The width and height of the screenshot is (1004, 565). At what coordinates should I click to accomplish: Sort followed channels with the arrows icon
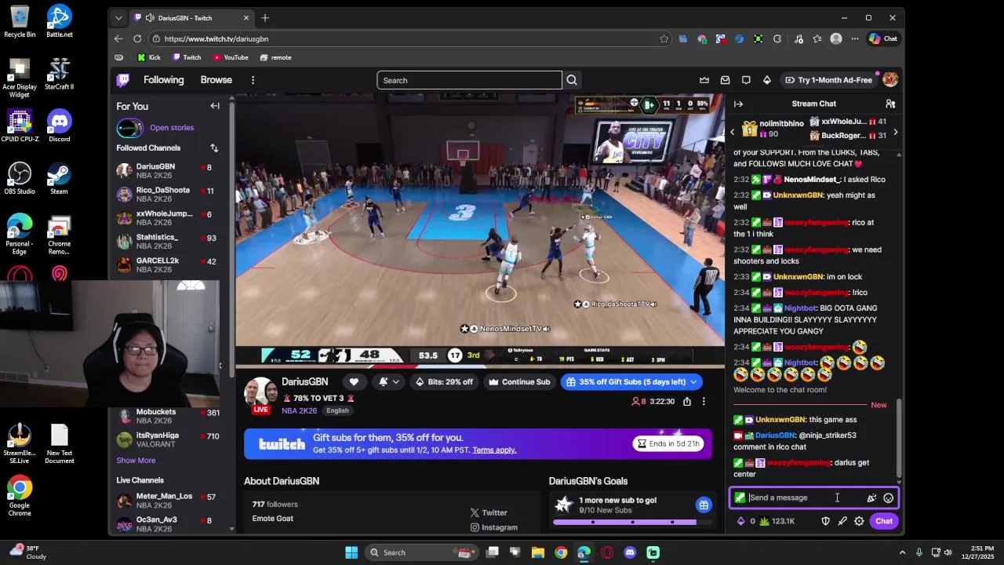pos(214,148)
